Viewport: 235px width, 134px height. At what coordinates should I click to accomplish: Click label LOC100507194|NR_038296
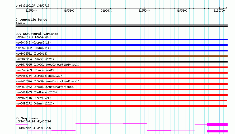pos(33,121)
